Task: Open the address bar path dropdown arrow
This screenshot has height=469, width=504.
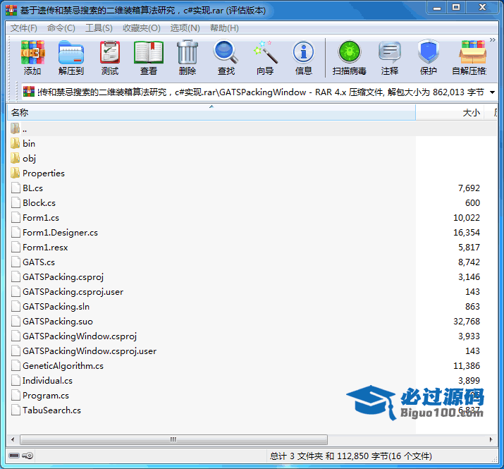Action: tap(492, 92)
